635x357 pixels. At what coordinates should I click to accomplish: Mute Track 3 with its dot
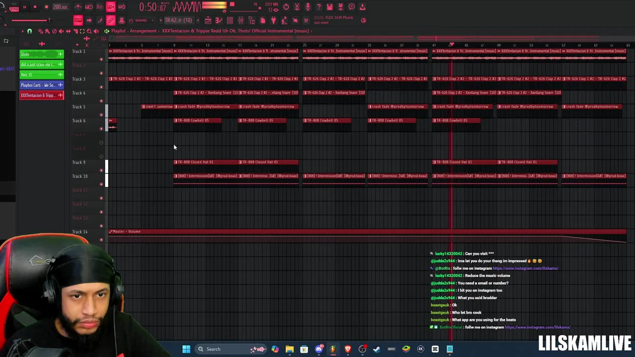(x=101, y=87)
